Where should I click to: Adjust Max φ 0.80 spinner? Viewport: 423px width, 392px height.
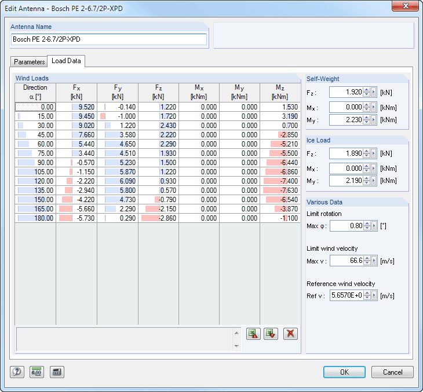(x=367, y=226)
